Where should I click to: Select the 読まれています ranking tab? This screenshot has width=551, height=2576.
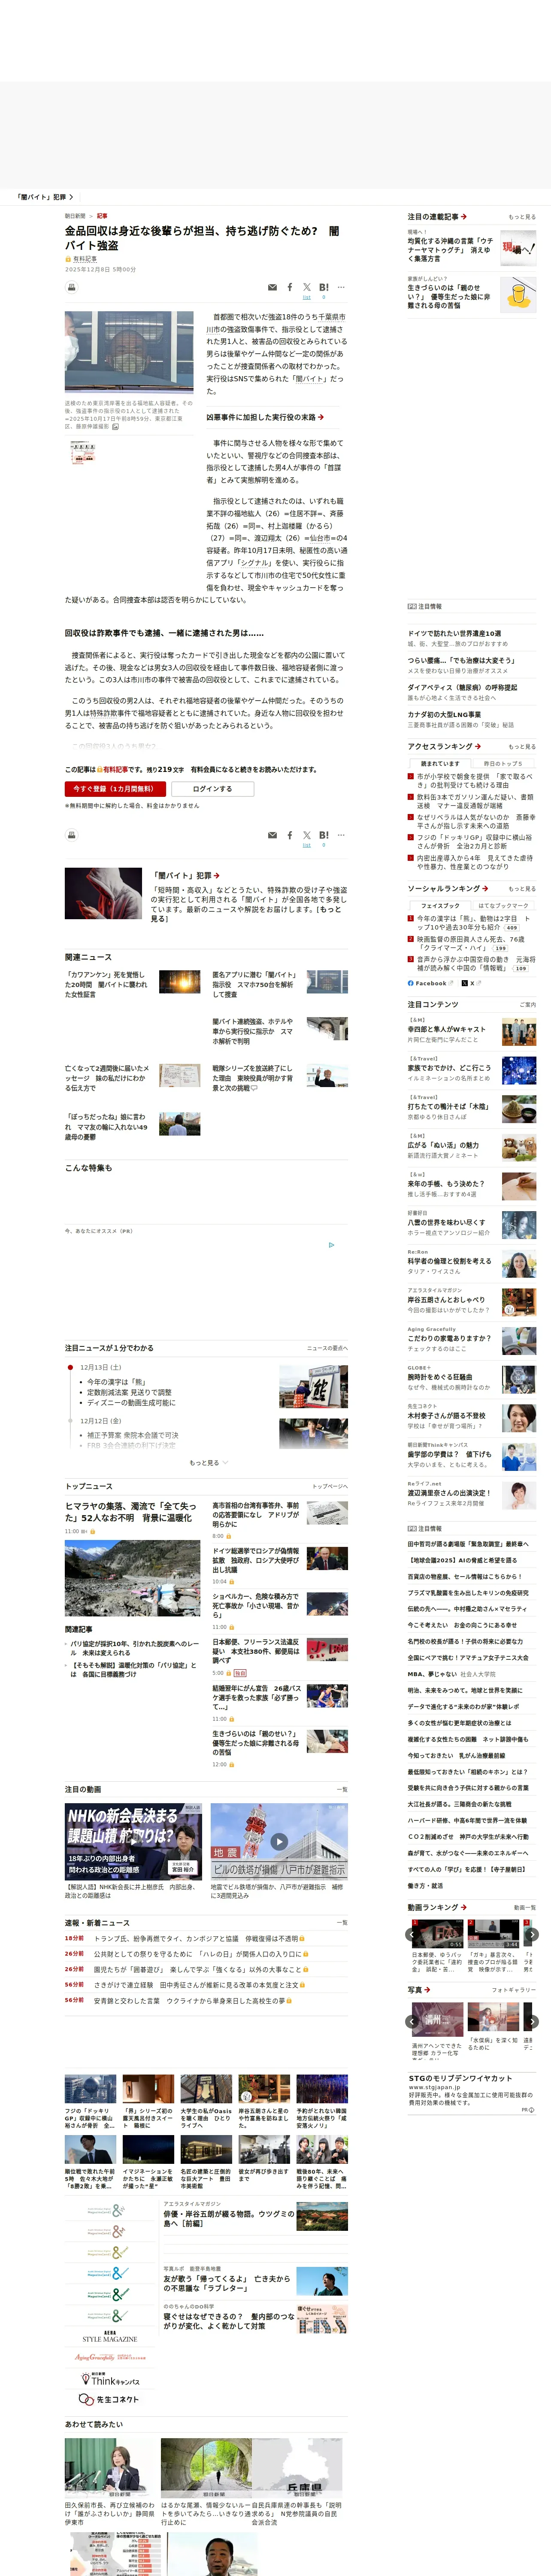click(440, 763)
